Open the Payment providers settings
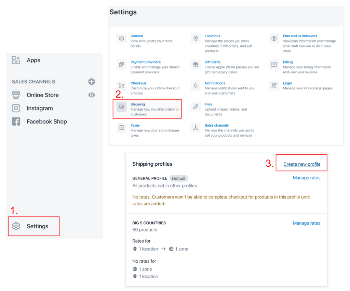 (x=145, y=62)
